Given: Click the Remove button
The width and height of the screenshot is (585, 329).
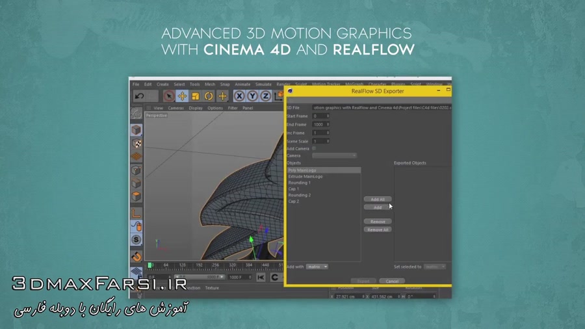Looking at the screenshot, I should point(378,222).
